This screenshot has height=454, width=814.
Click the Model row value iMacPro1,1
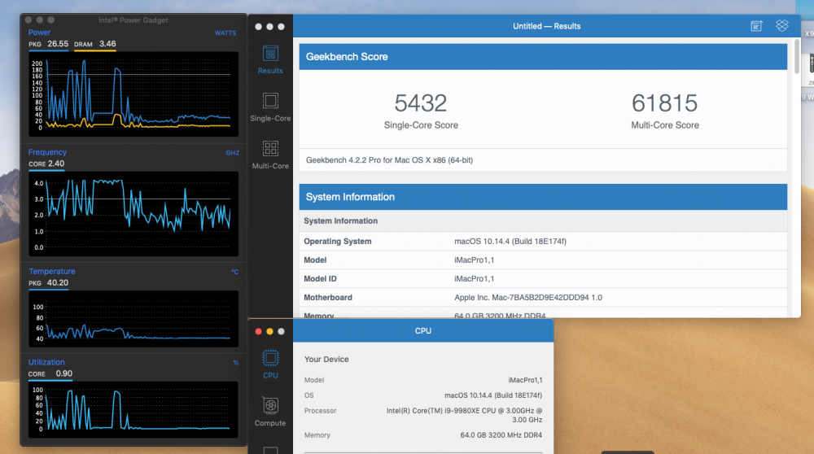point(474,260)
